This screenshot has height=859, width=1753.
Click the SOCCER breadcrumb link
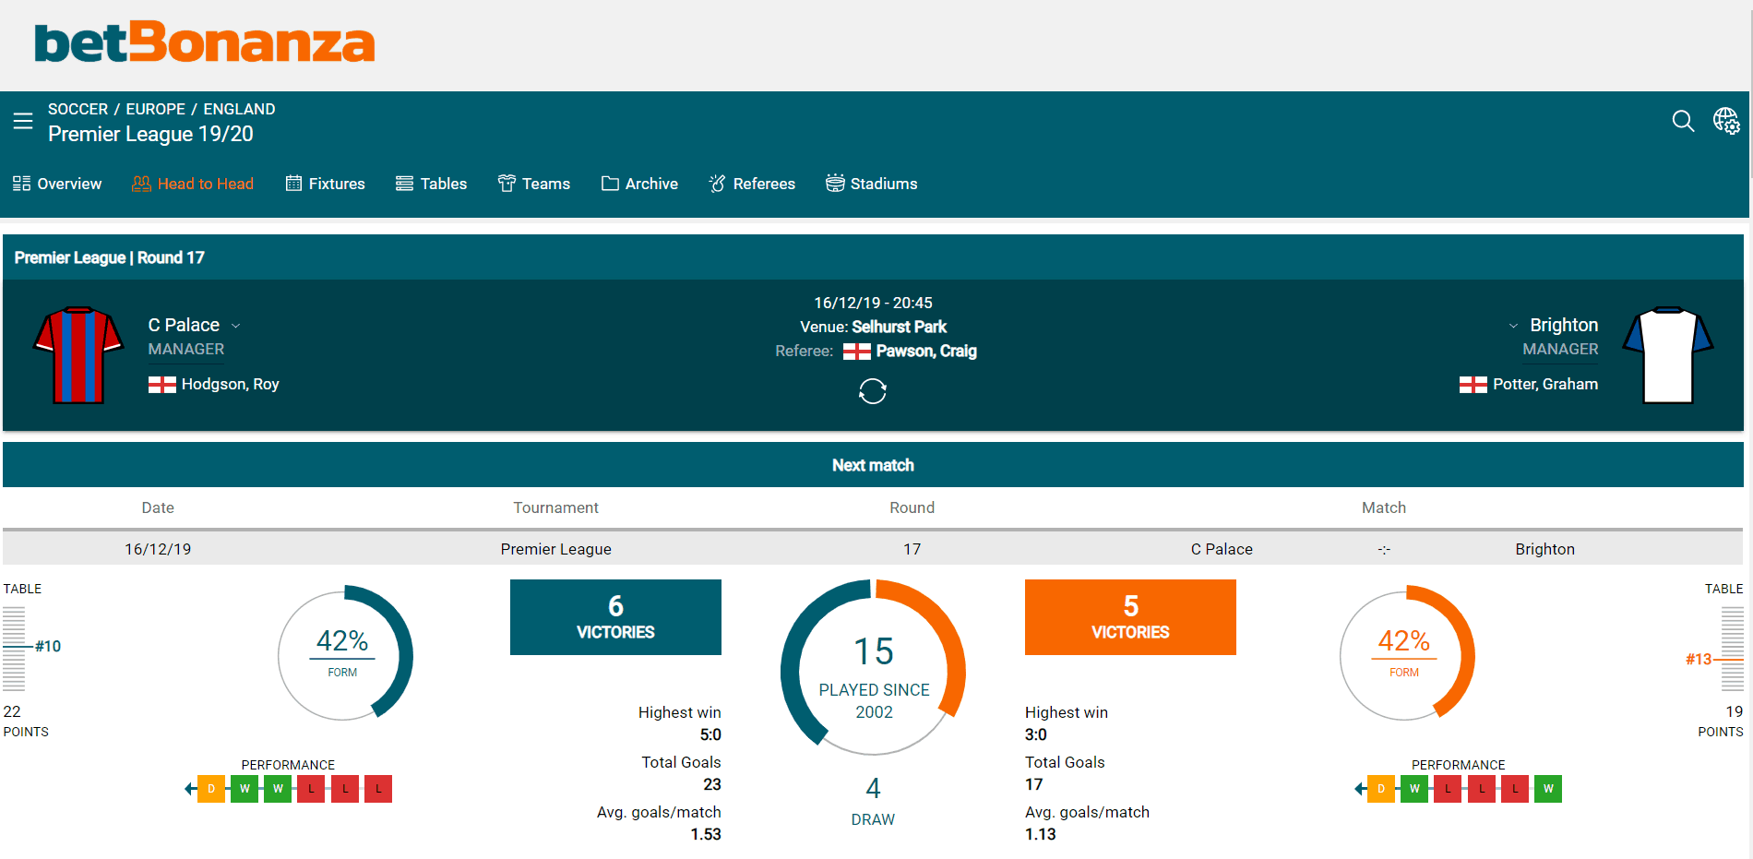pyautogui.click(x=78, y=109)
